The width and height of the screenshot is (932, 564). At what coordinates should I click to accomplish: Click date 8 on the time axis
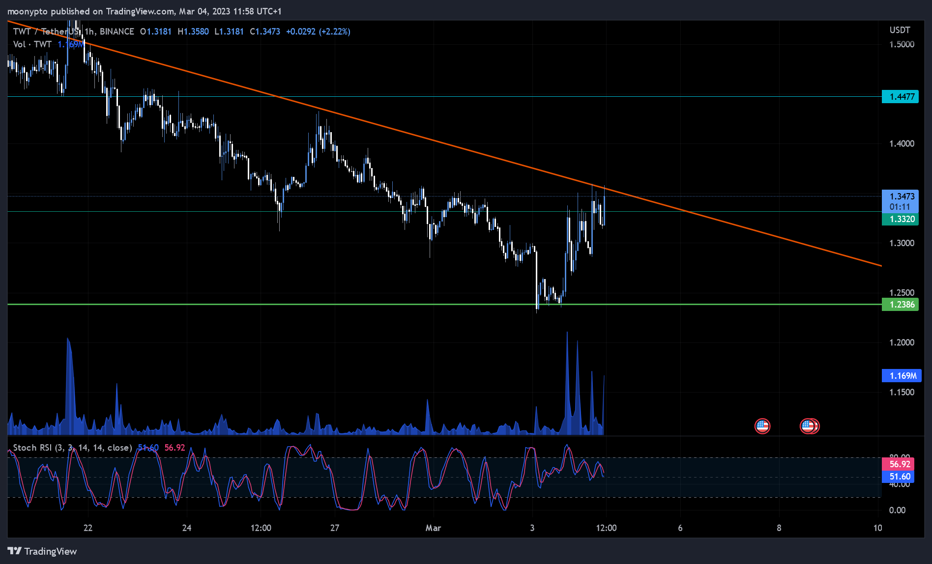[x=779, y=528]
